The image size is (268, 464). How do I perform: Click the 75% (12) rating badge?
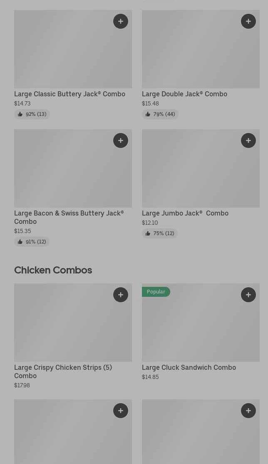pyautogui.click(x=160, y=233)
